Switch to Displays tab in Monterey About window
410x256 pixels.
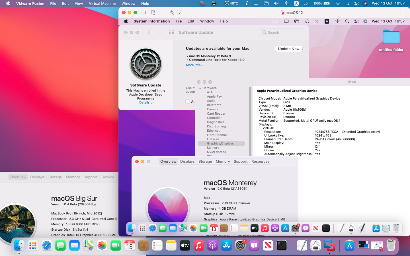[187, 162]
